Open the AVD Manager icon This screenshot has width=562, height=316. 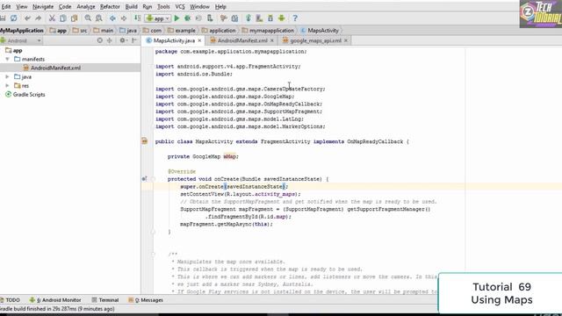pos(259,18)
